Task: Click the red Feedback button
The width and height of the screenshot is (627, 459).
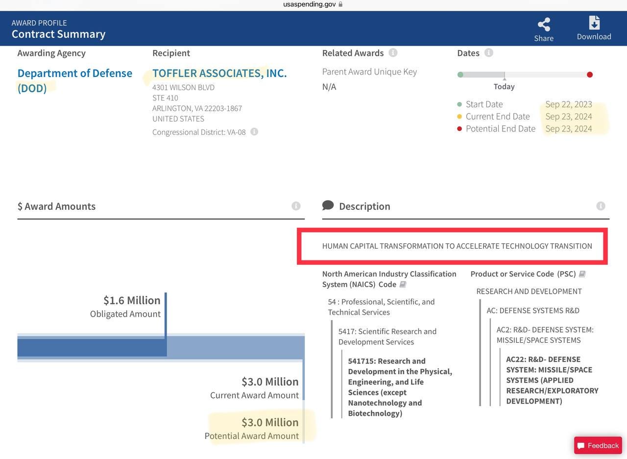Action: point(598,445)
